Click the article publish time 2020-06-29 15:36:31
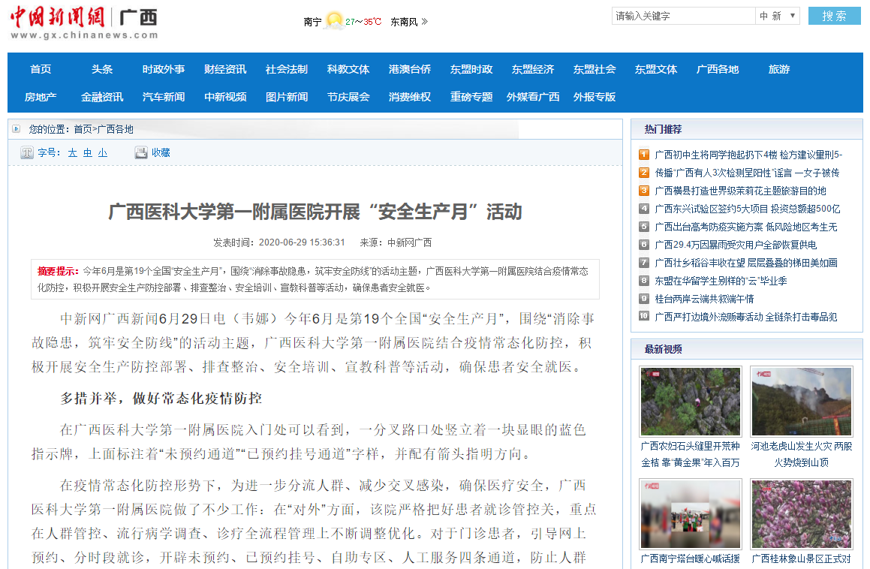Viewport: 870px width, 569px height. point(302,242)
